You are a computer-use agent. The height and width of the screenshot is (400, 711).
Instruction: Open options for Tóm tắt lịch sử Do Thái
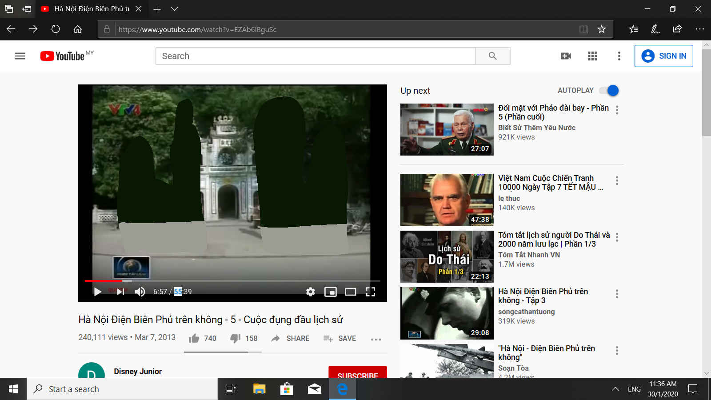tap(617, 237)
